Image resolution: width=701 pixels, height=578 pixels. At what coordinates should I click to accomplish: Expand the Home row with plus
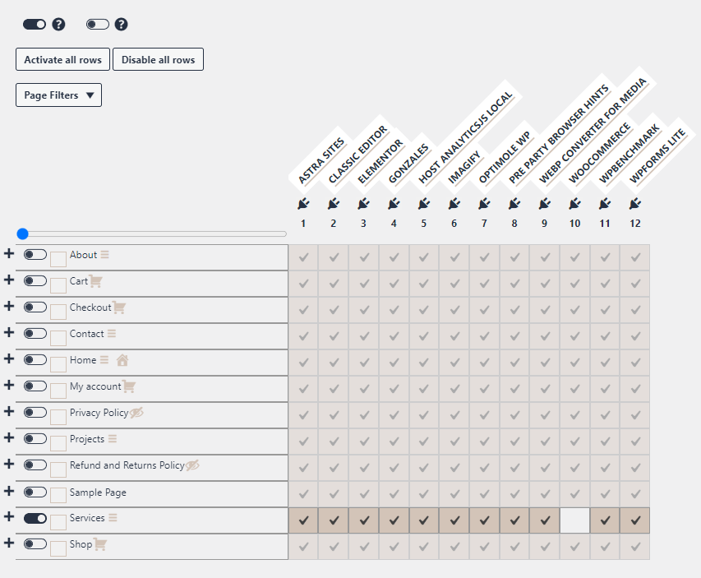8,358
